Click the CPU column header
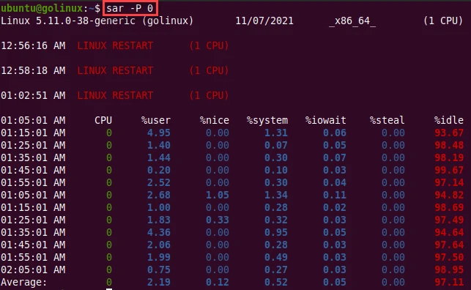The image size is (471, 290). tap(103, 120)
